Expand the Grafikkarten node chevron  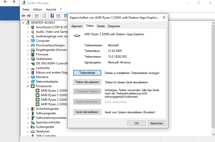[x=28, y=59]
